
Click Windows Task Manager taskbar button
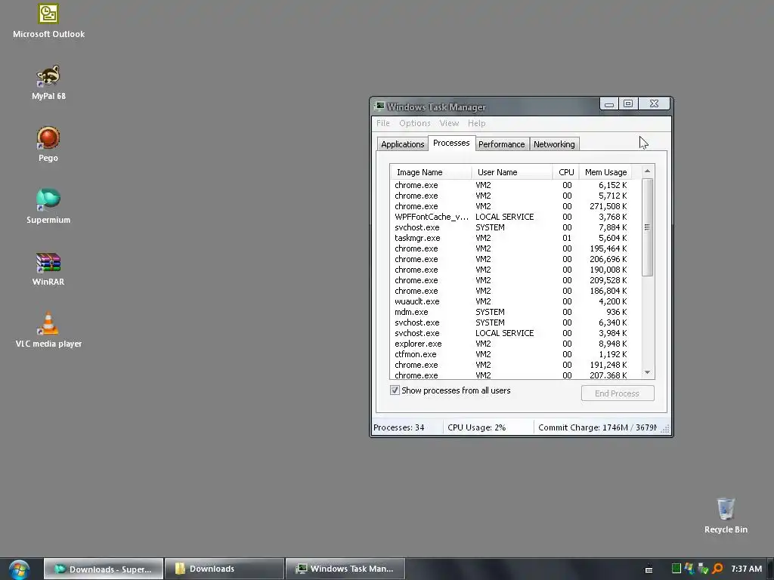click(x=345, y=569)
